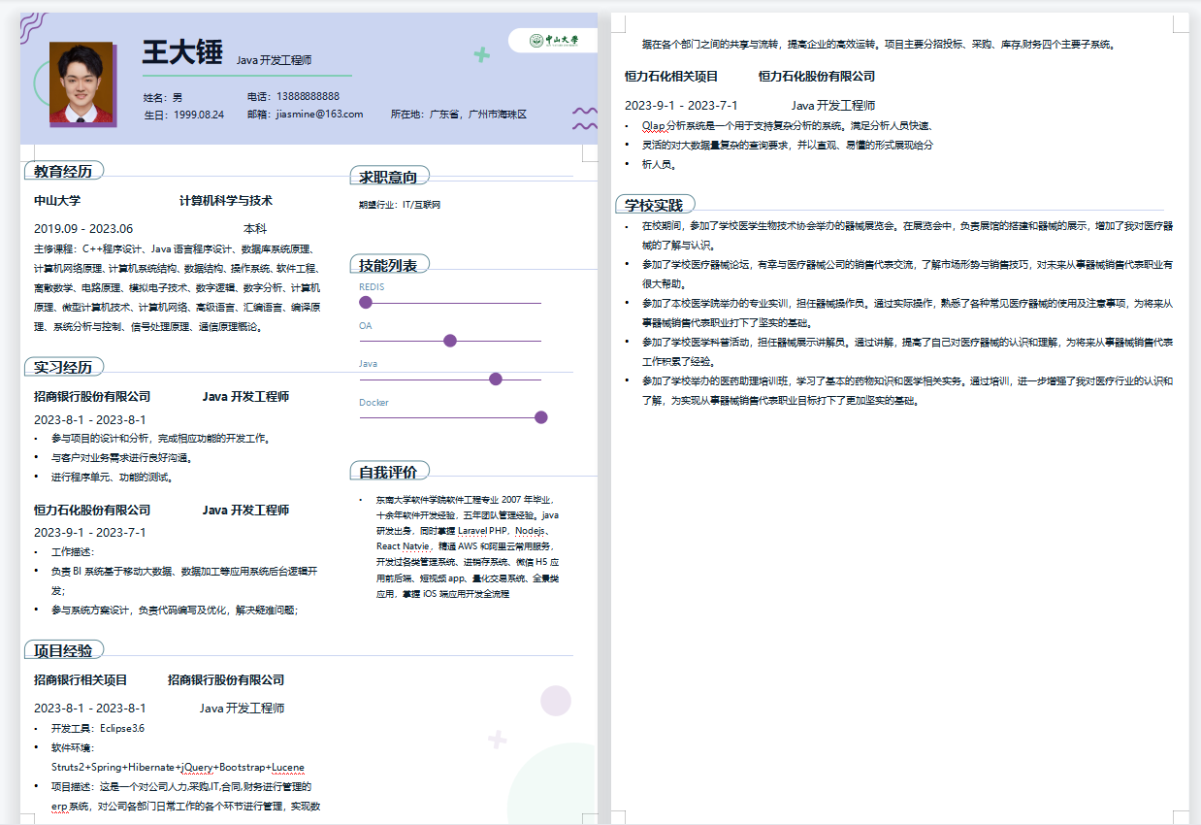The width and height of the screenshot is (1201, 825).
Task: Click bullet 参与系统方案设计，负责代码编写及优化
Action: (x=175, y=610)
